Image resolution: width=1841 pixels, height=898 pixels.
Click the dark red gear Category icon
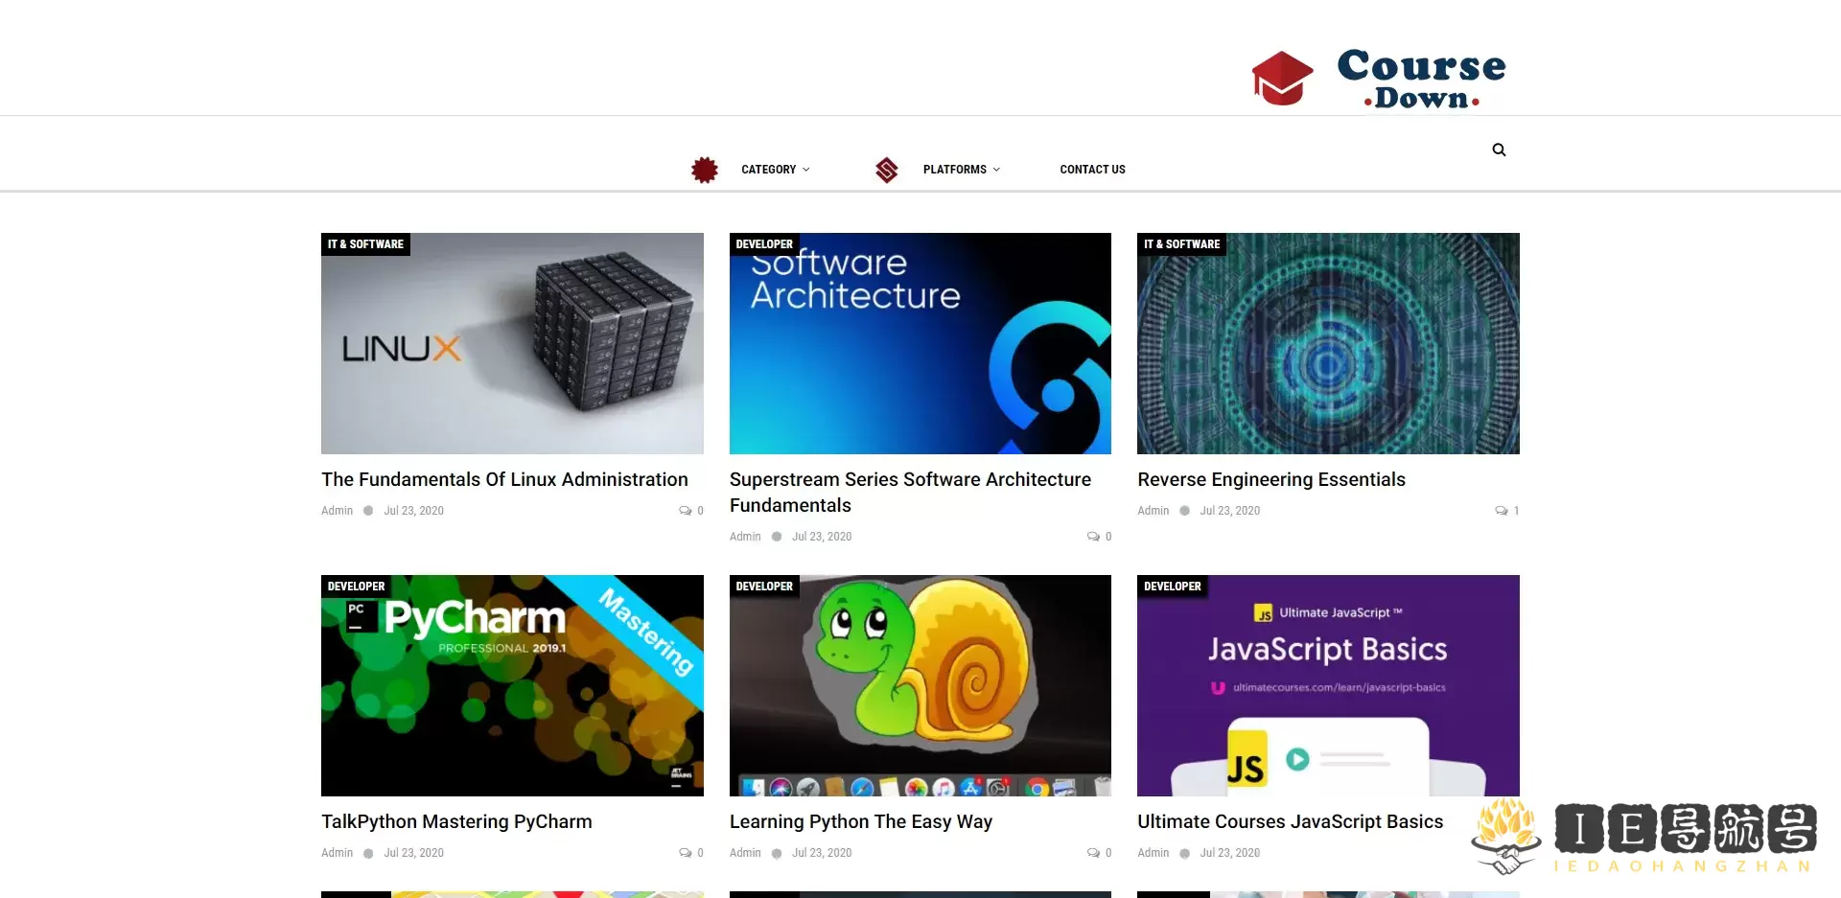[705, 170]
